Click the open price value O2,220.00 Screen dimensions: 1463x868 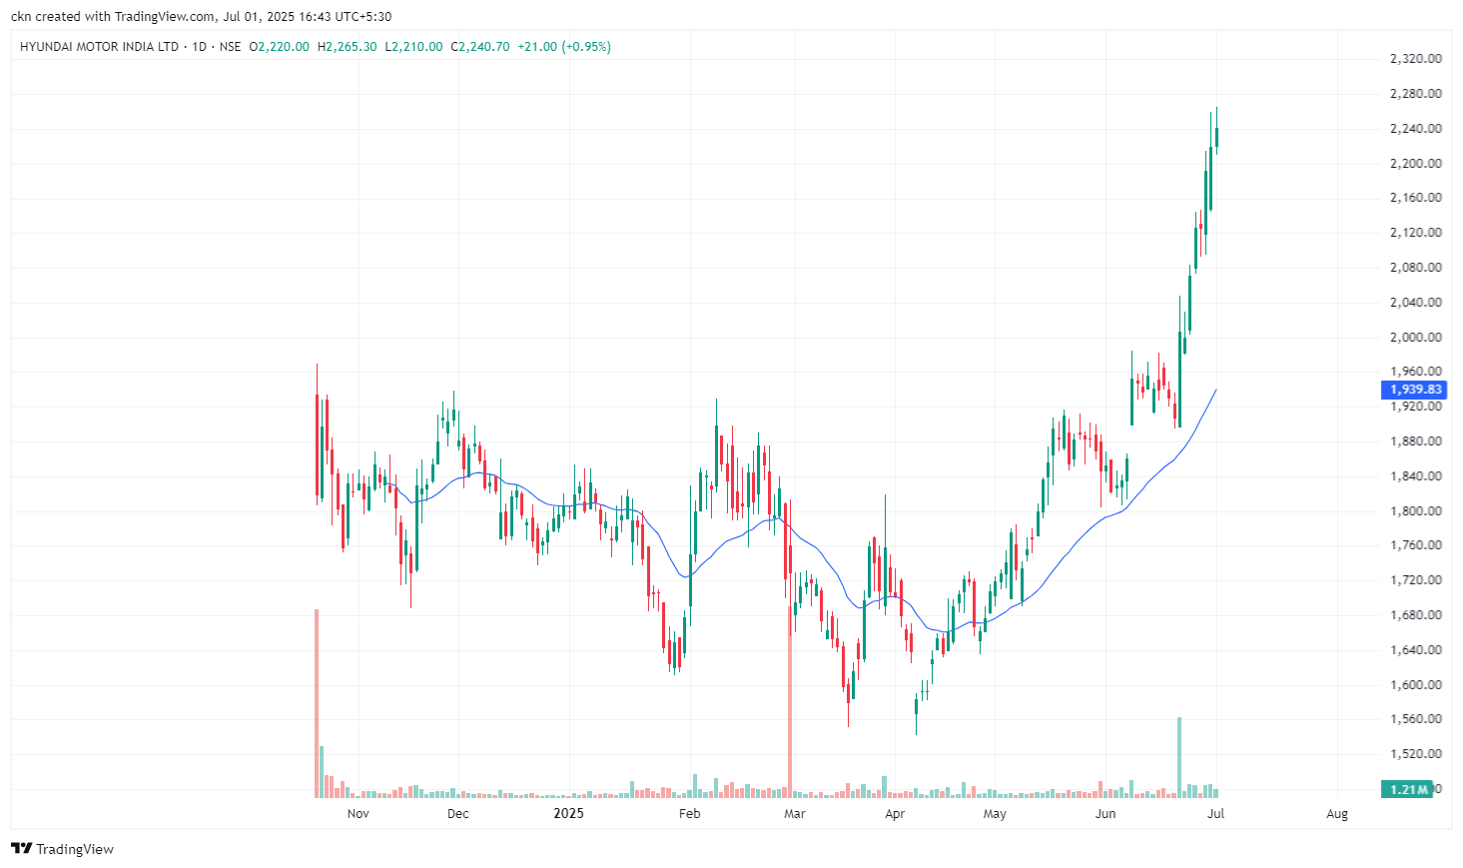(x=280, y=47)
